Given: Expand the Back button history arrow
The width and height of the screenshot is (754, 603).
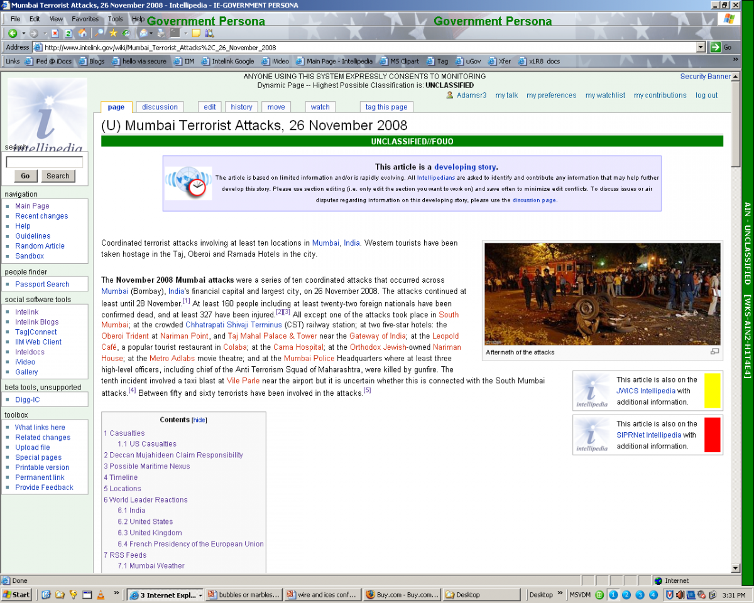Looking at the screenshot, I should (x=24, y=33).
